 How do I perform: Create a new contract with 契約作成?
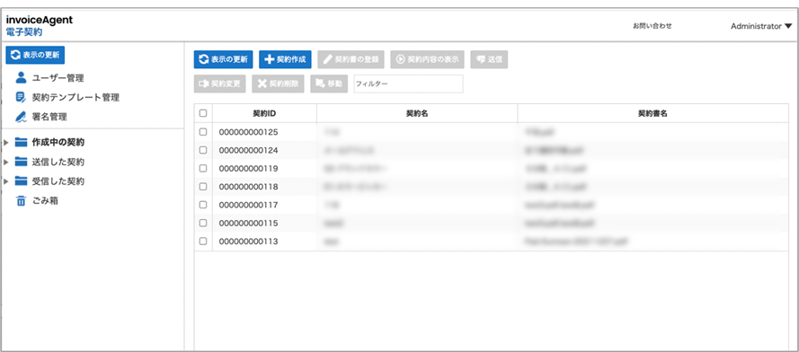(285, 59)
